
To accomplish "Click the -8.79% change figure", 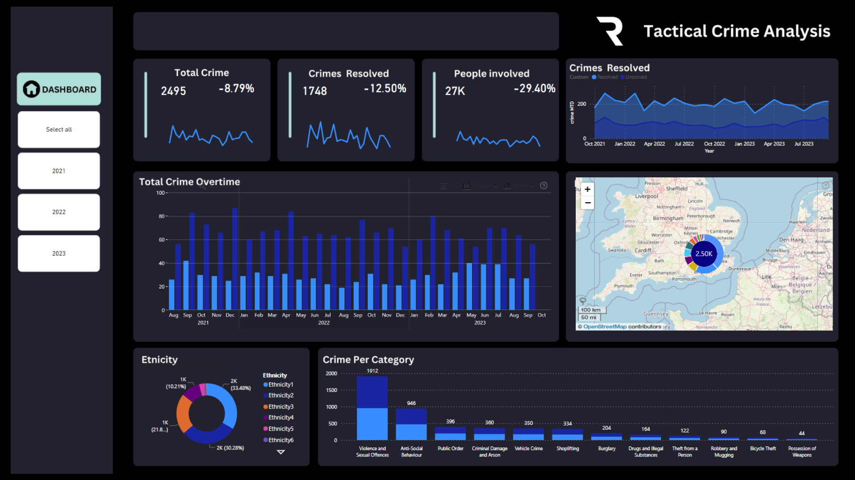I will click(x=236, y=88).
